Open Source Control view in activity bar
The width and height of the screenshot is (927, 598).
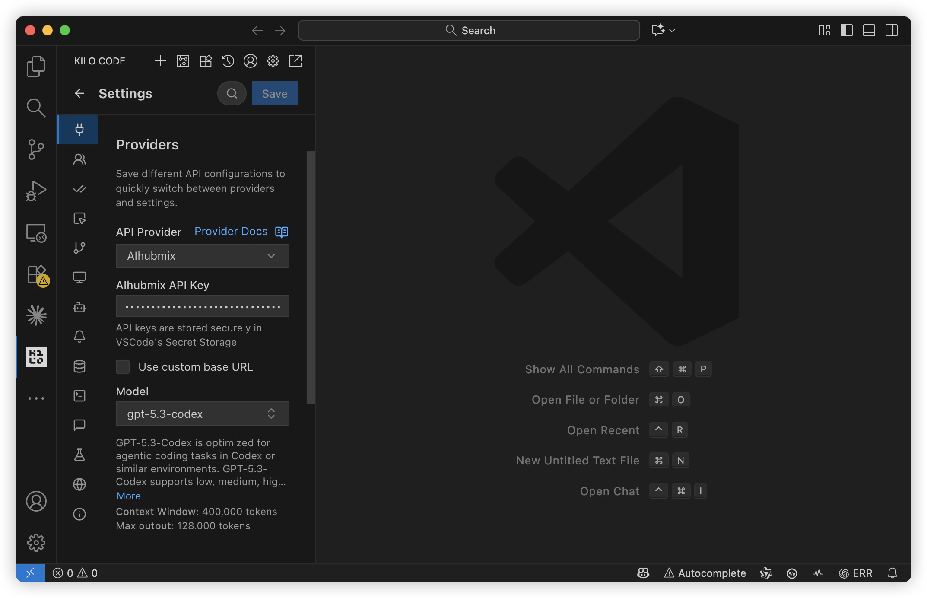(36, 149)
